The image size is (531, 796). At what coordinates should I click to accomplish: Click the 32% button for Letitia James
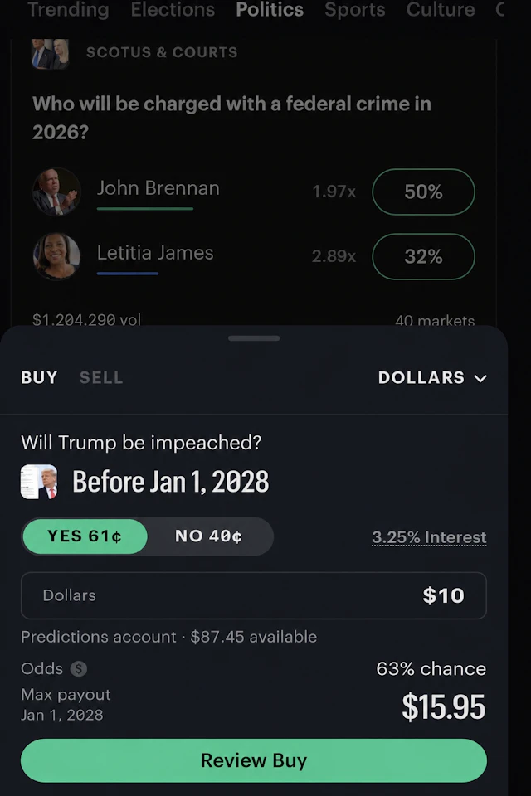tap(423, 256)
